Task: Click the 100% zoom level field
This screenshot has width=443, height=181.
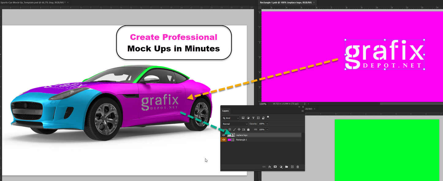Action: (263, 104)
